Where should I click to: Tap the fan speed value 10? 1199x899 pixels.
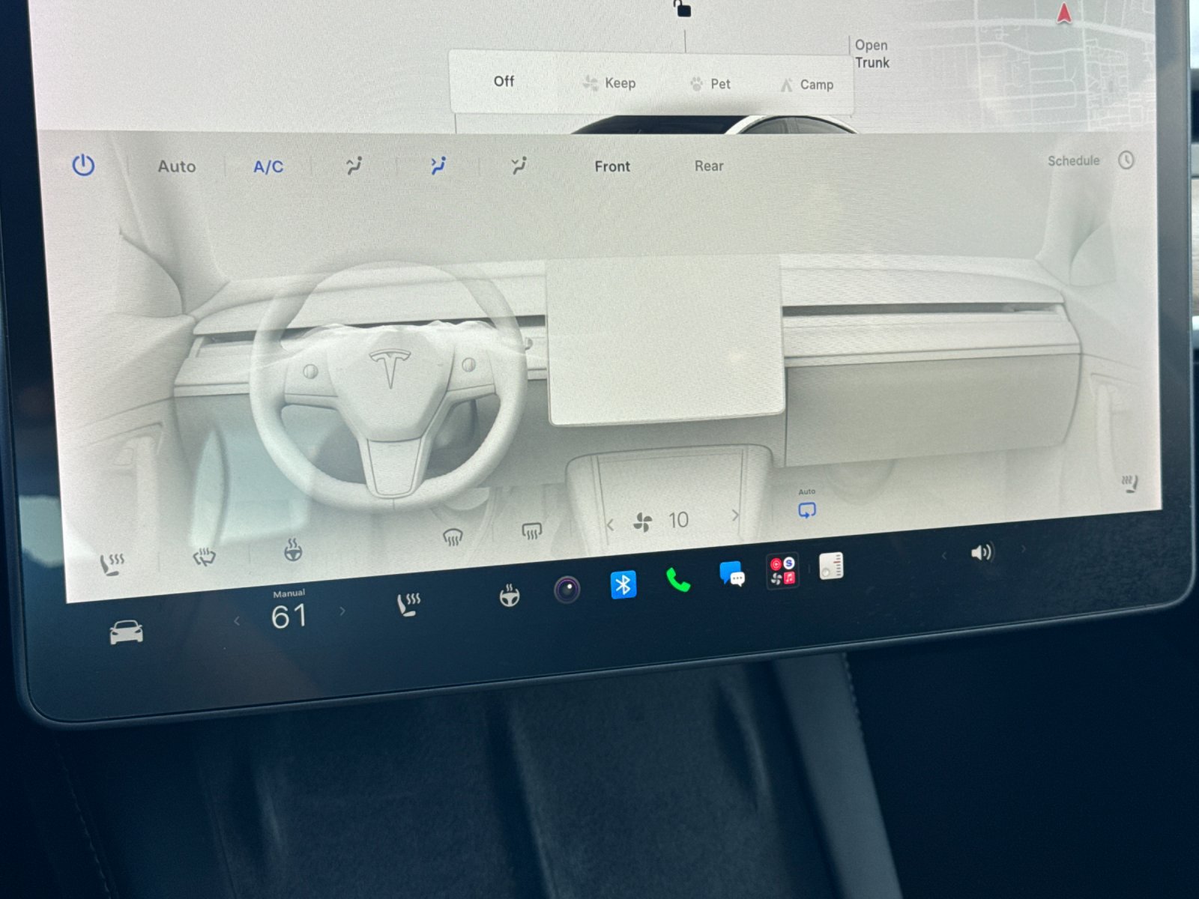coord(678,520)
